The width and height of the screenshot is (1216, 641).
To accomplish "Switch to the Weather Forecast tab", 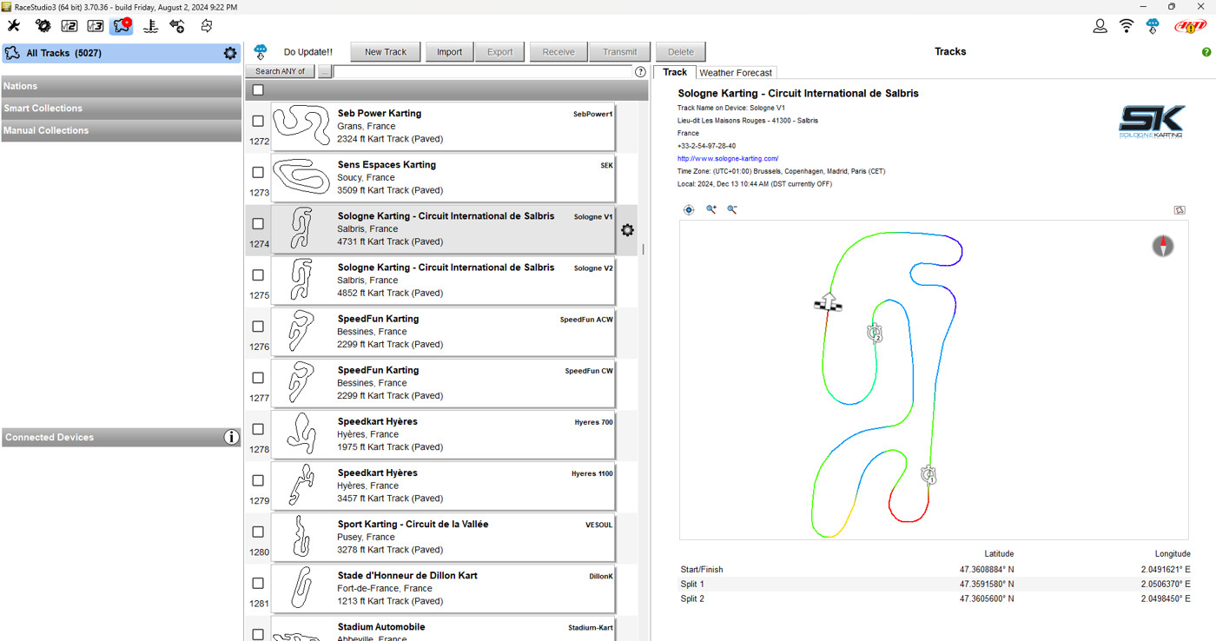I will coord(736,73).
